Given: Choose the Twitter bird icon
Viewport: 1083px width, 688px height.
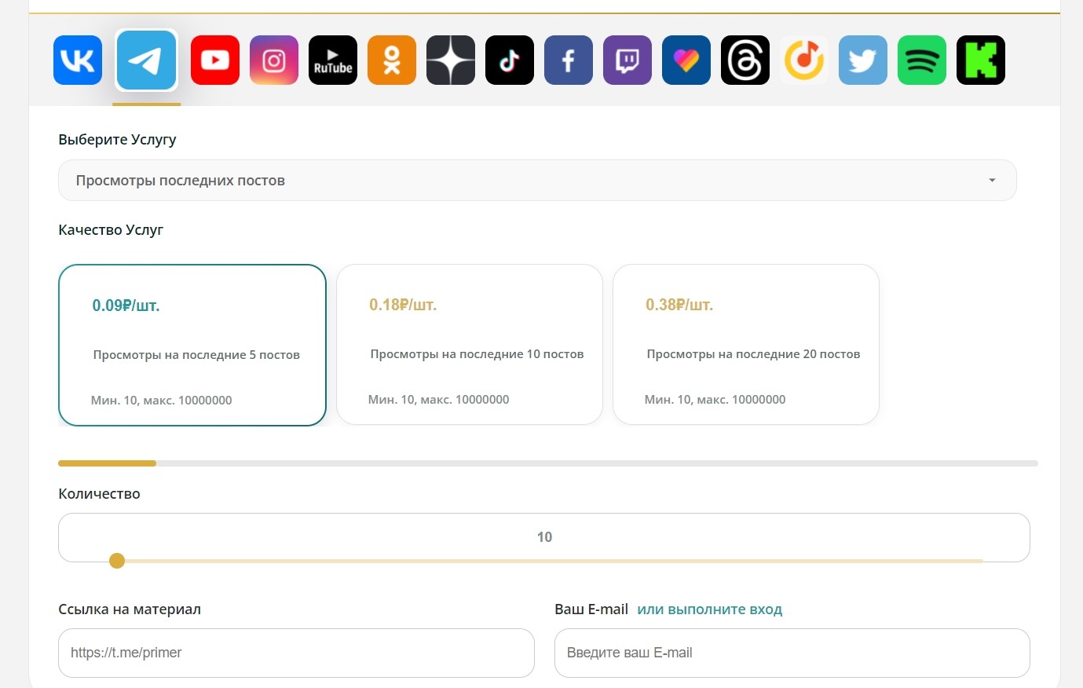Looking at the screenshot, I should (x=863, y=60).
